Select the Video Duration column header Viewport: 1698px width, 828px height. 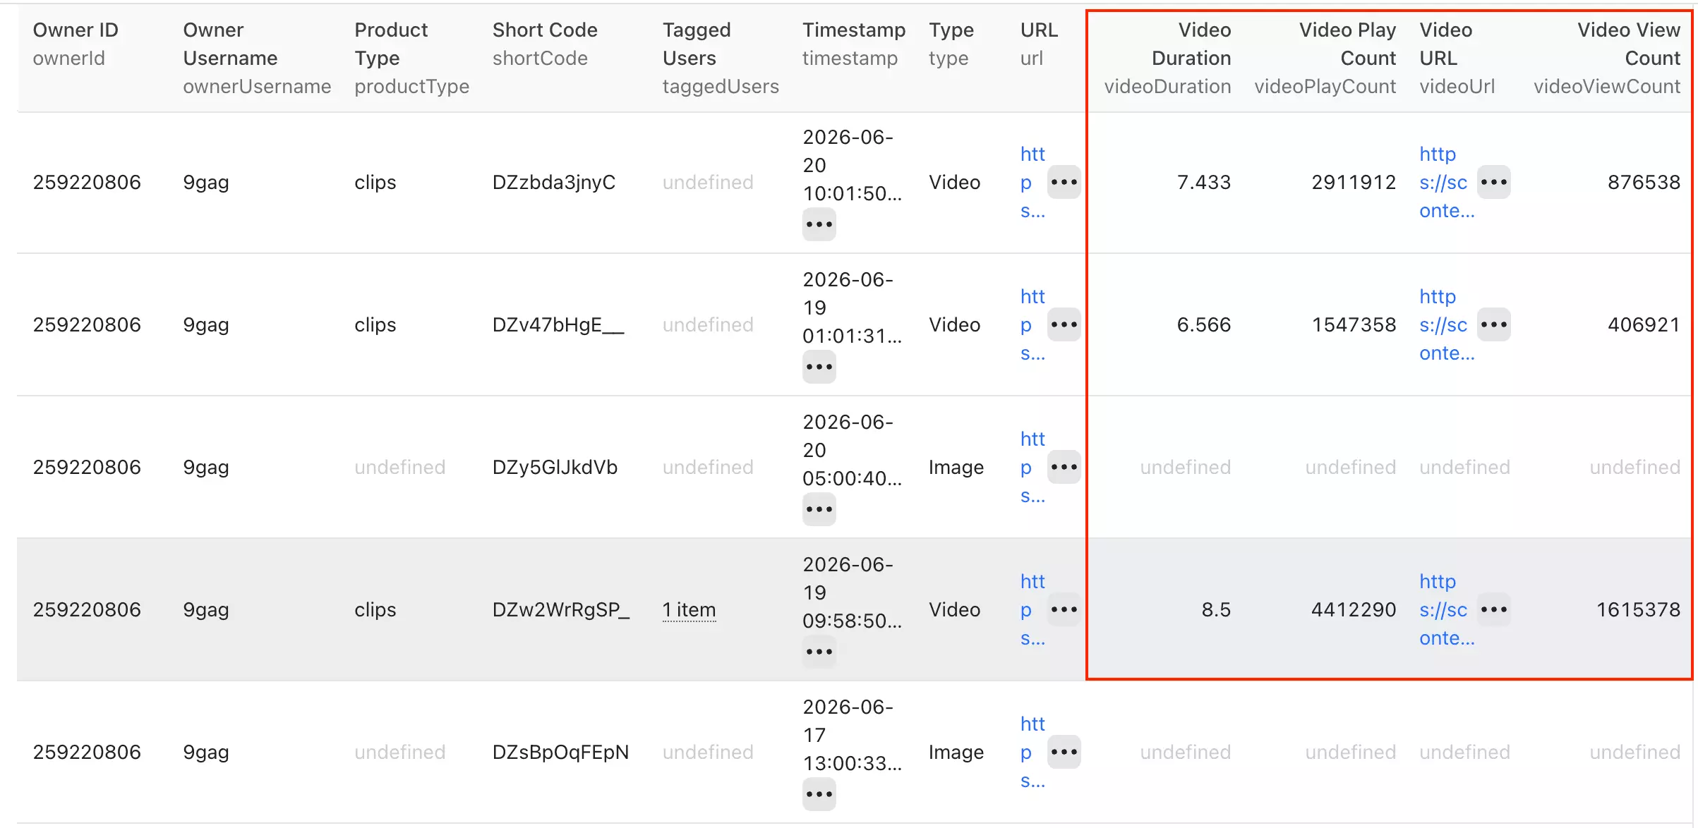pyautogui.click(x=1167, y=58)
